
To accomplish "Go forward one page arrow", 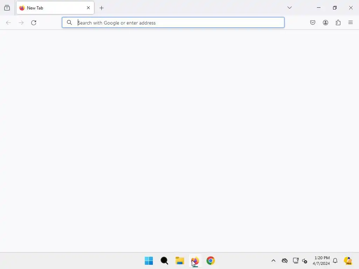I will [x=21, y=23].
